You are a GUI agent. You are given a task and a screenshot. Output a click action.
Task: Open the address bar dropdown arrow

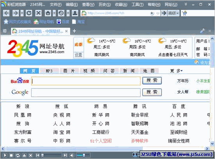tap(158, 13)
